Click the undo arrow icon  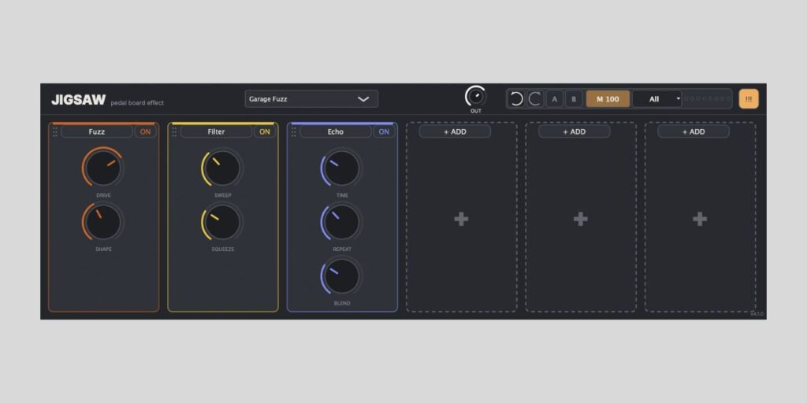[516, 98]
